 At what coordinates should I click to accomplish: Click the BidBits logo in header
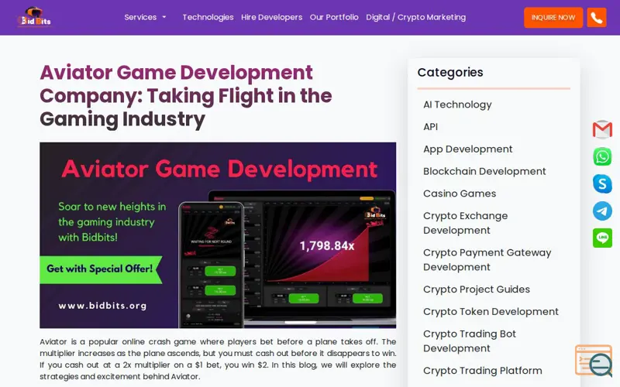(34, 17)
